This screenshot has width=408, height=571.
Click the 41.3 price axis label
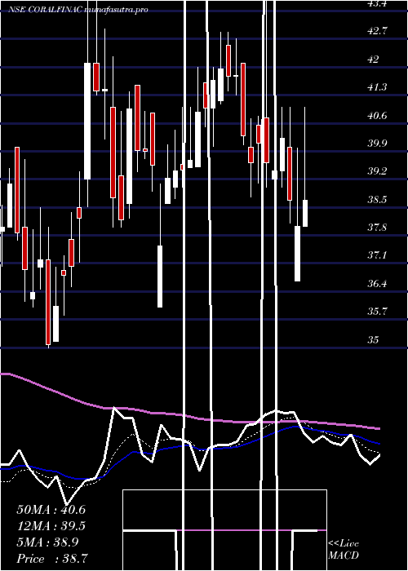click(378, 87)
